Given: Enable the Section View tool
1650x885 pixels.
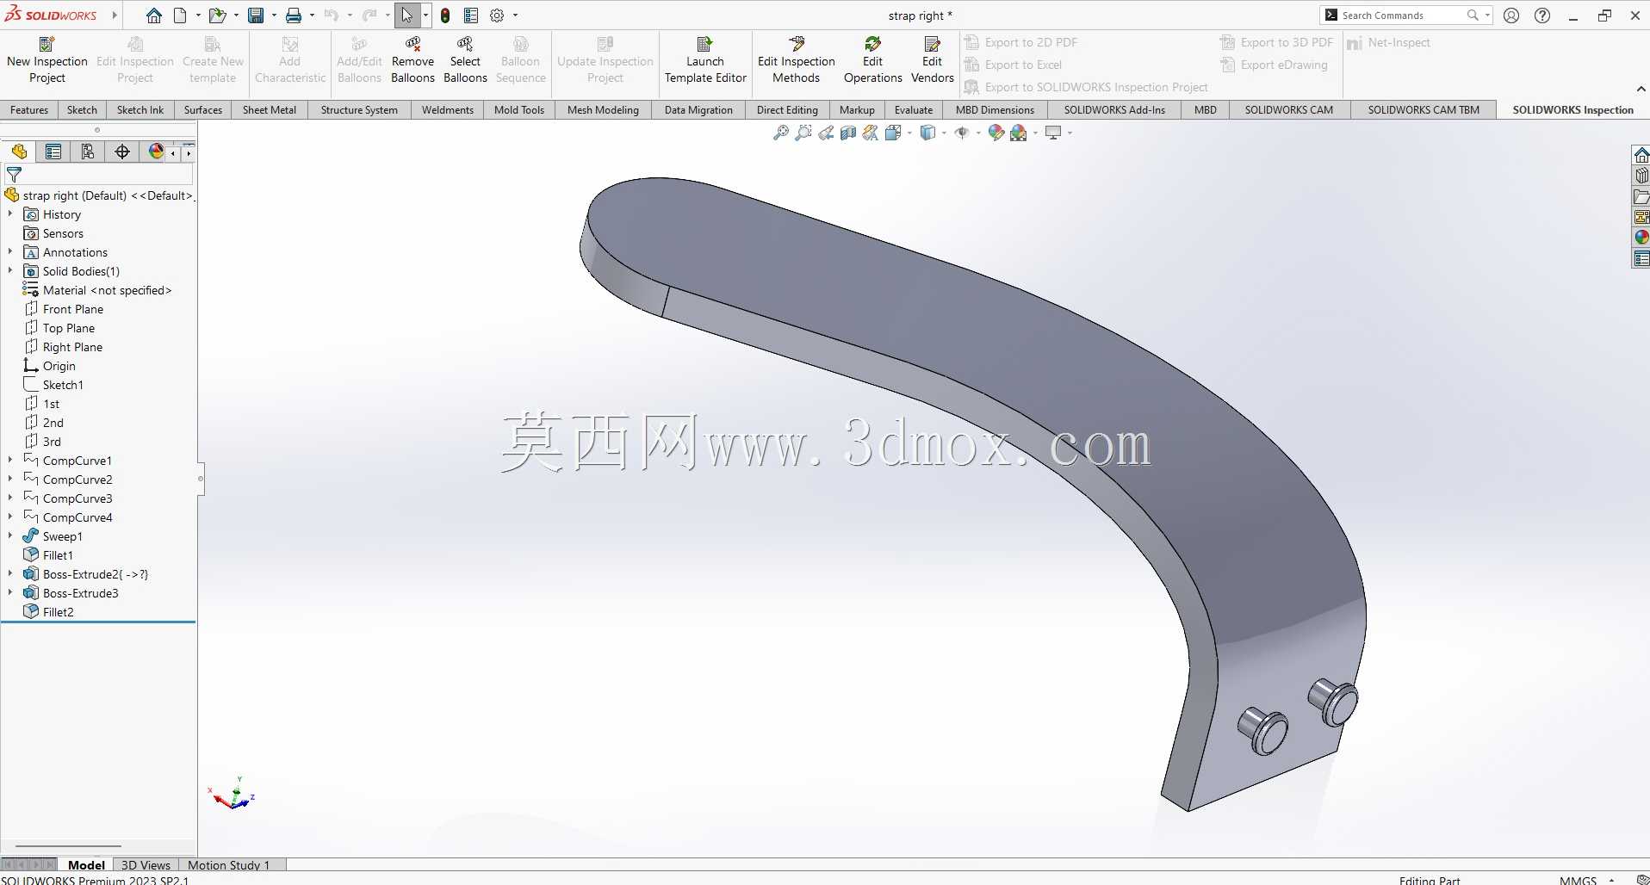Looking at the screenshot, I should click(848, 133).
